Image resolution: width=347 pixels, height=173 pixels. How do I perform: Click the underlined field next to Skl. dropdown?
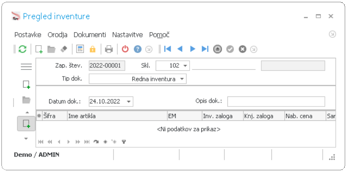[x=224, y=66]
